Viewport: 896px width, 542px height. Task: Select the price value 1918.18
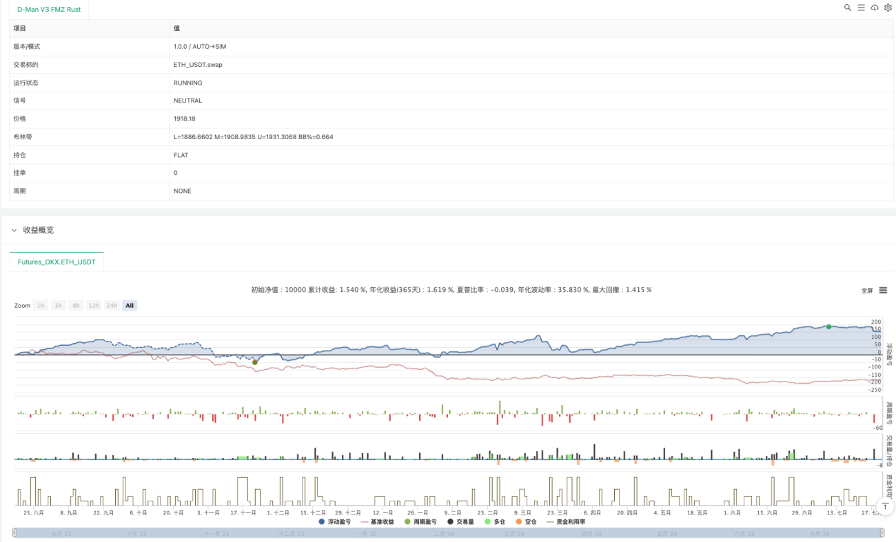point(185,118)
